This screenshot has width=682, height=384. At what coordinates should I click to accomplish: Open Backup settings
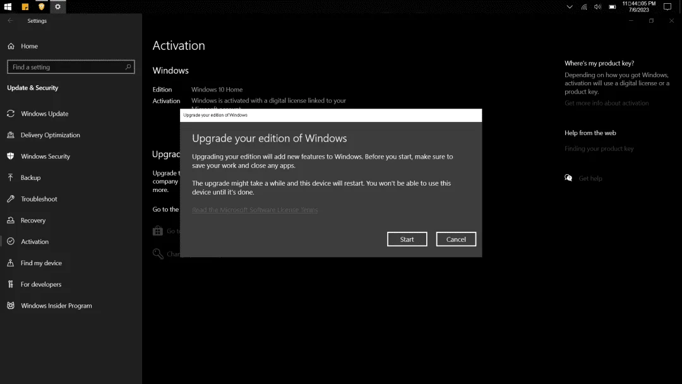coord(30,177)
